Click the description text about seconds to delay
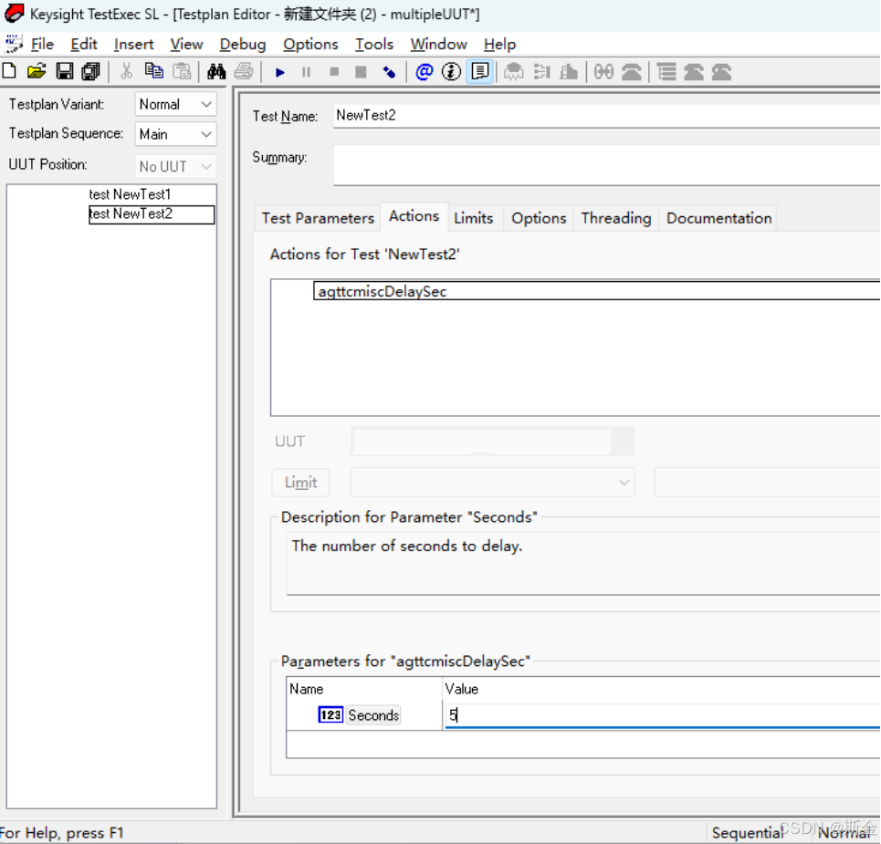 tap(407, 546)
